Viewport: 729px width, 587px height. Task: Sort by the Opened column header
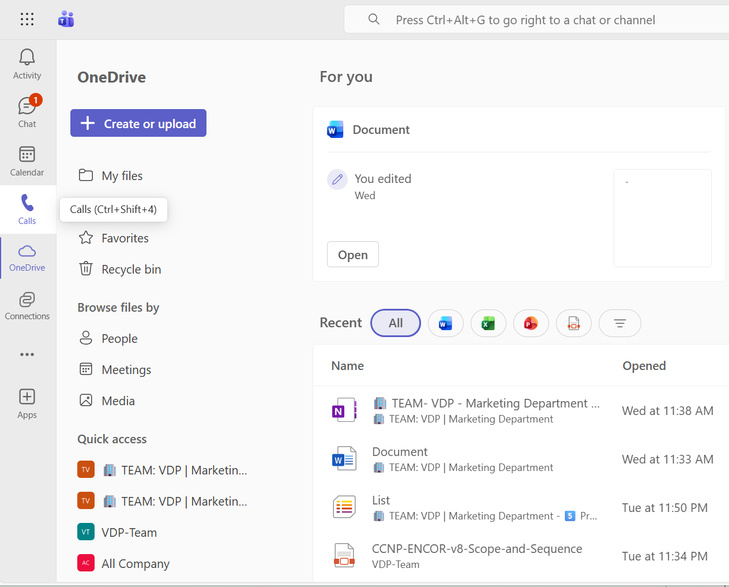644,365
